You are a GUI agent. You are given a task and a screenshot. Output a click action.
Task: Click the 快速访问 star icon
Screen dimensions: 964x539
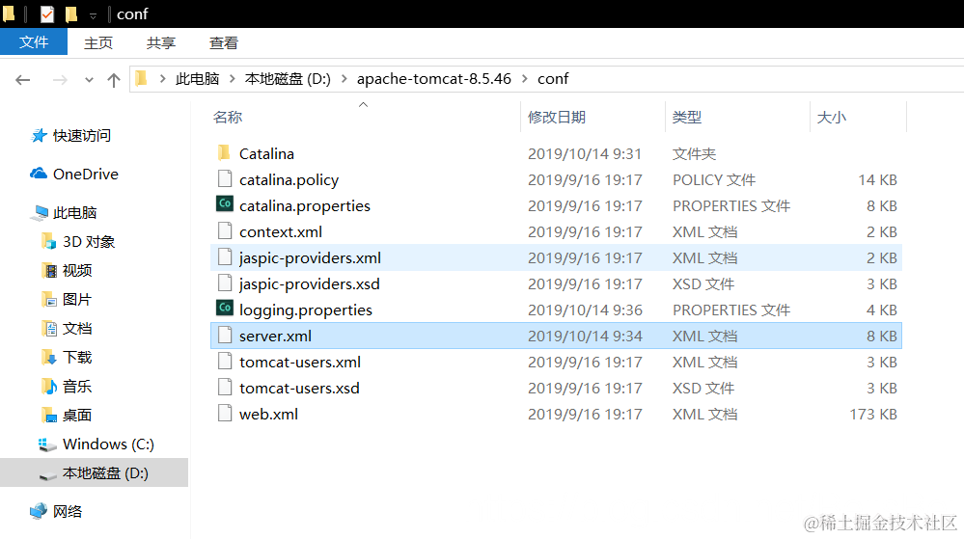(x=39, y=135)
